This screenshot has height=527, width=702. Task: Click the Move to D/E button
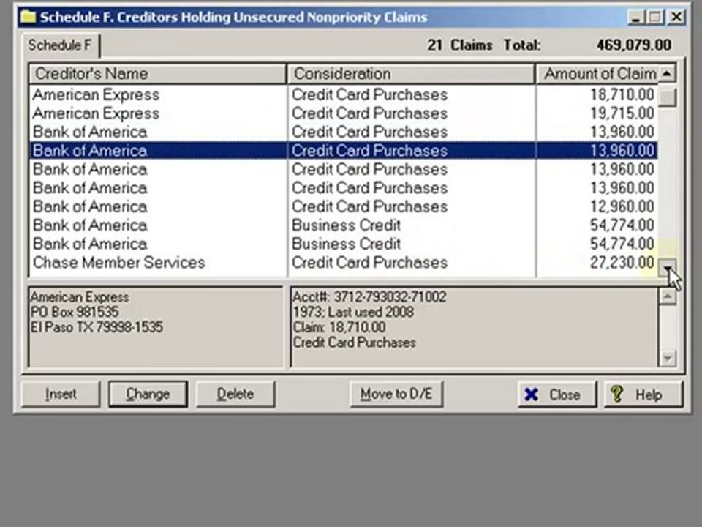[x=396, y=395]
